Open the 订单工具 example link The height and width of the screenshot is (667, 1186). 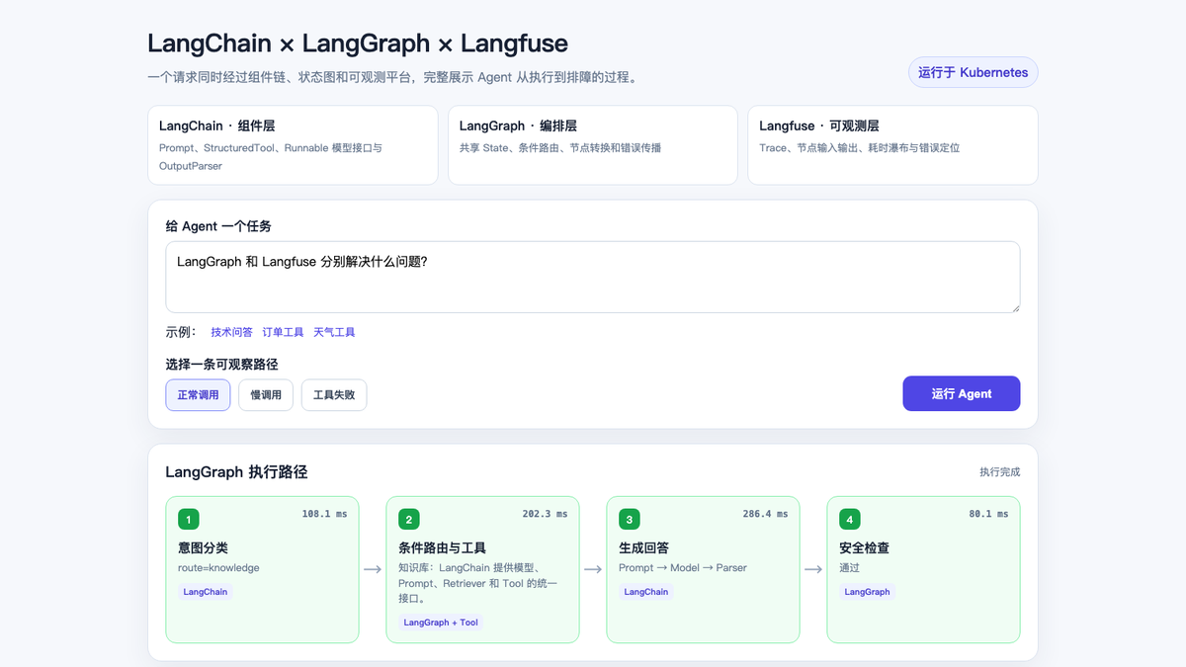point(283,332)
